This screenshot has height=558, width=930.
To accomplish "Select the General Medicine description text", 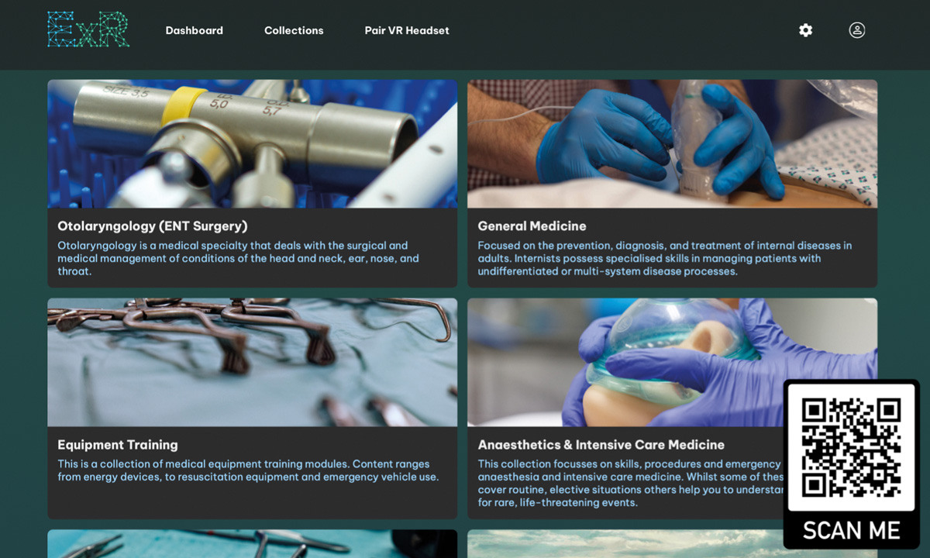I will (665, 258).
